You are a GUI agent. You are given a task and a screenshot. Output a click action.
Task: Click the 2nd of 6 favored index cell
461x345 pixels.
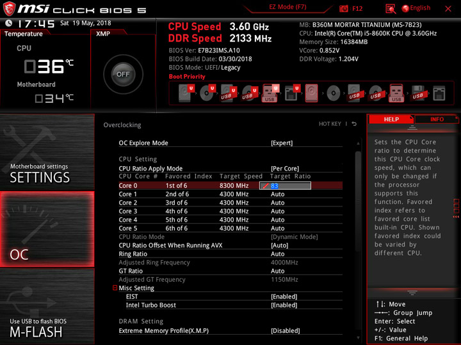pos(177,194)
